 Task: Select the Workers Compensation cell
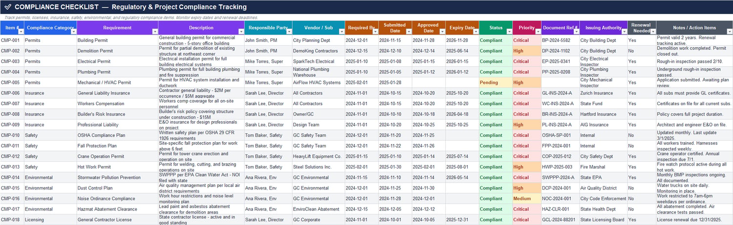pos(117,104)
